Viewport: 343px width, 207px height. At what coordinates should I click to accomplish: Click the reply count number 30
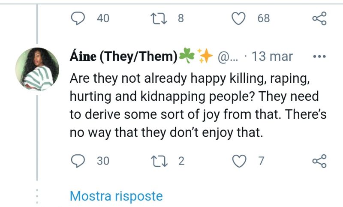pos(103,161)
